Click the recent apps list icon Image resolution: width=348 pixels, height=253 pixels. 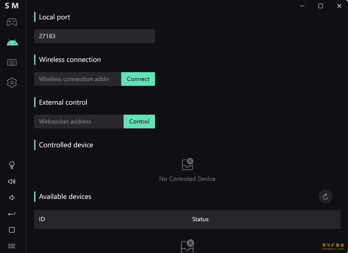pyautogui.click(x=12, y=246)
